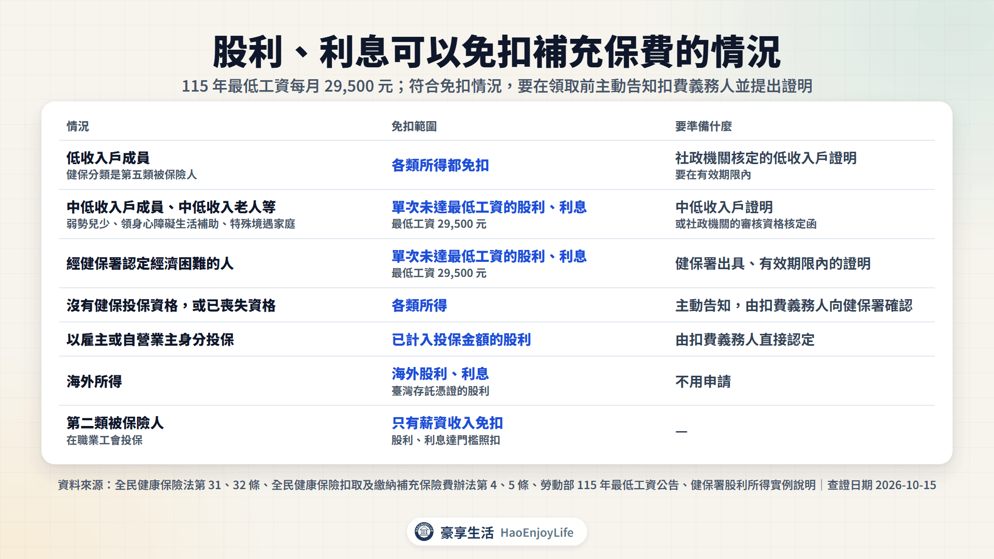Click the 海外所得 row title
The height and width of the screenshot is (559, 994).
[x=94, y=381]
